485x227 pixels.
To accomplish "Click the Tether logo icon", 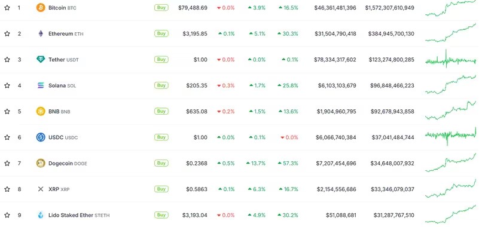I will click(41, 59).
